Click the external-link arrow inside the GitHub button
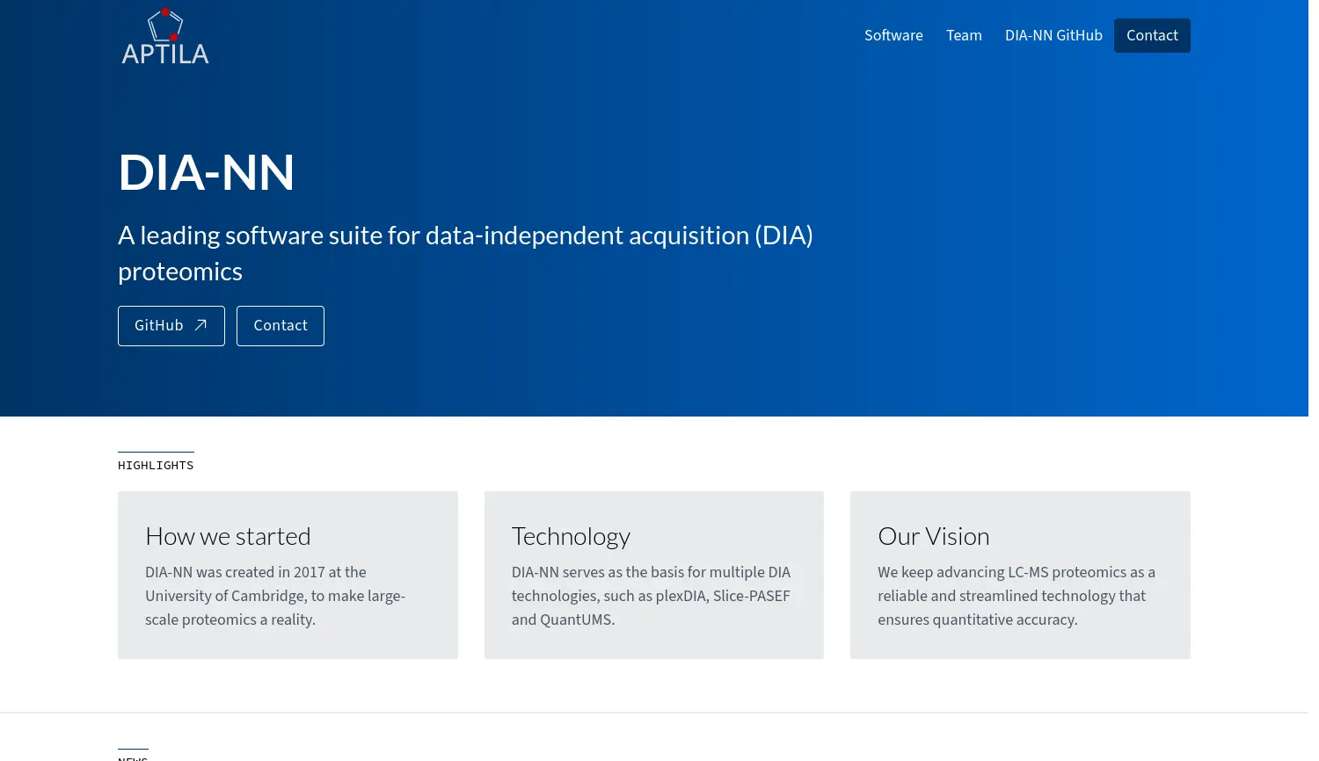 click(200, 325)
